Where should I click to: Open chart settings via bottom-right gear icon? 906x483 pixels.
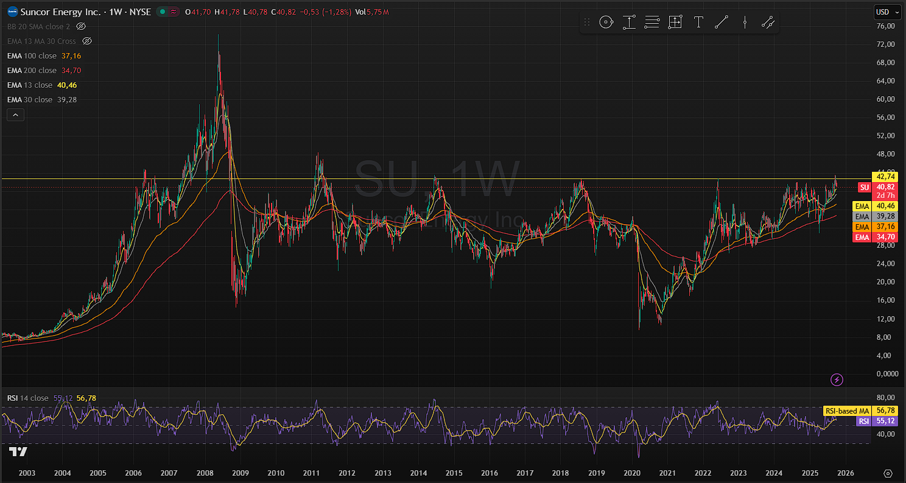[x=888, y=473]
